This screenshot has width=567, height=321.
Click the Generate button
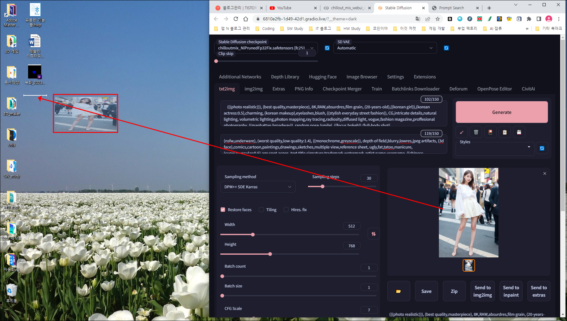(502, 112)
